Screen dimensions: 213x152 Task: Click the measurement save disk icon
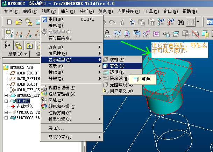point(166,34)
